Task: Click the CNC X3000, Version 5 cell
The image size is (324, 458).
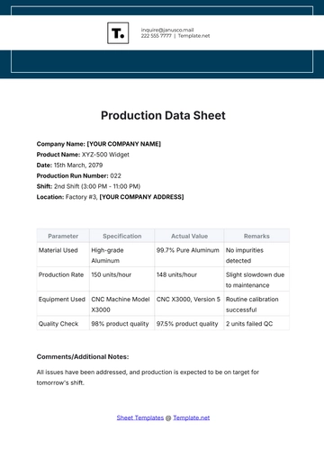Action: pyautogui.click(x=189, y=303)
